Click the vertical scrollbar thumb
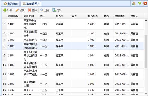The image size is (148, 96). click(x=146, y=52)
